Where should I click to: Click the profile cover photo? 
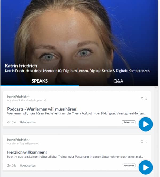[79, 34]
